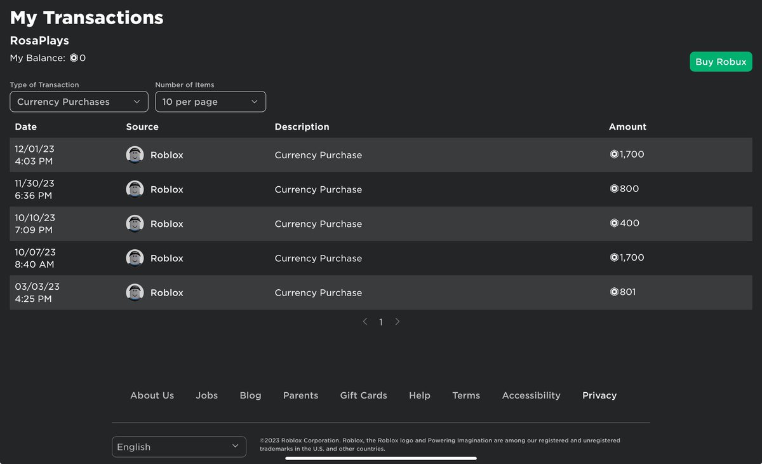Click the date 11/30/23 6:36 PM
The height and width of the screenshot is (464, 762).
[x=35, y=189]
